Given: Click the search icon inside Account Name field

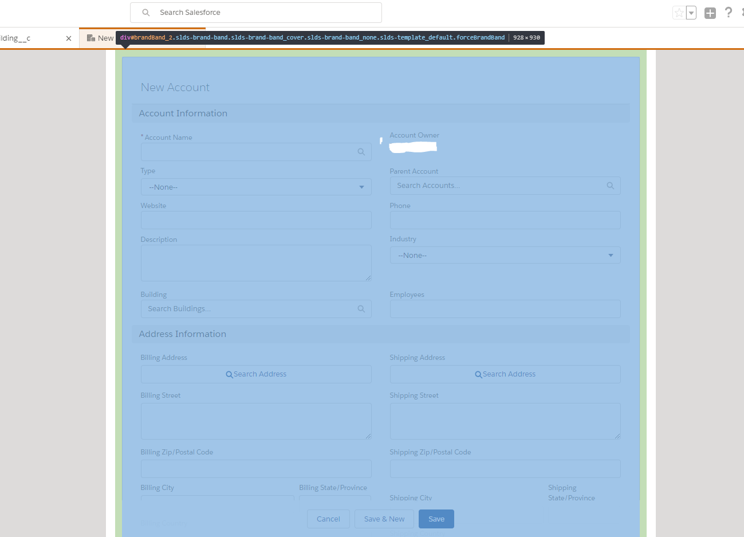Looking at the screenshot, I should pos(361,151).
